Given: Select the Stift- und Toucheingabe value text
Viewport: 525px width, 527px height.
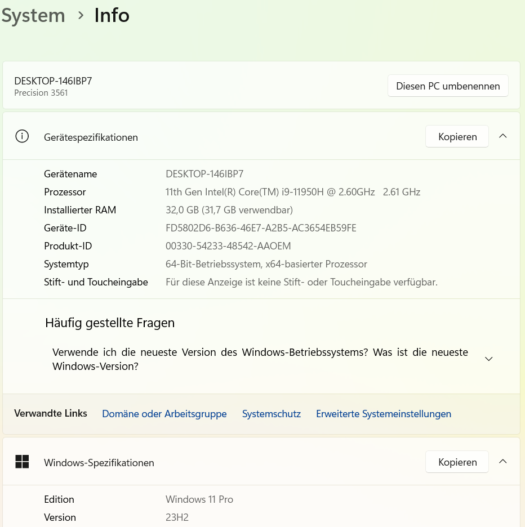Looking at the screenshot, I should [302, 282].
